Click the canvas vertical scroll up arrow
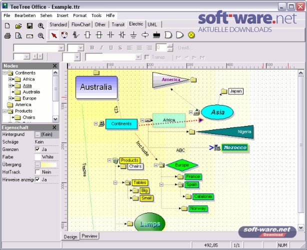 click(301, 73)
